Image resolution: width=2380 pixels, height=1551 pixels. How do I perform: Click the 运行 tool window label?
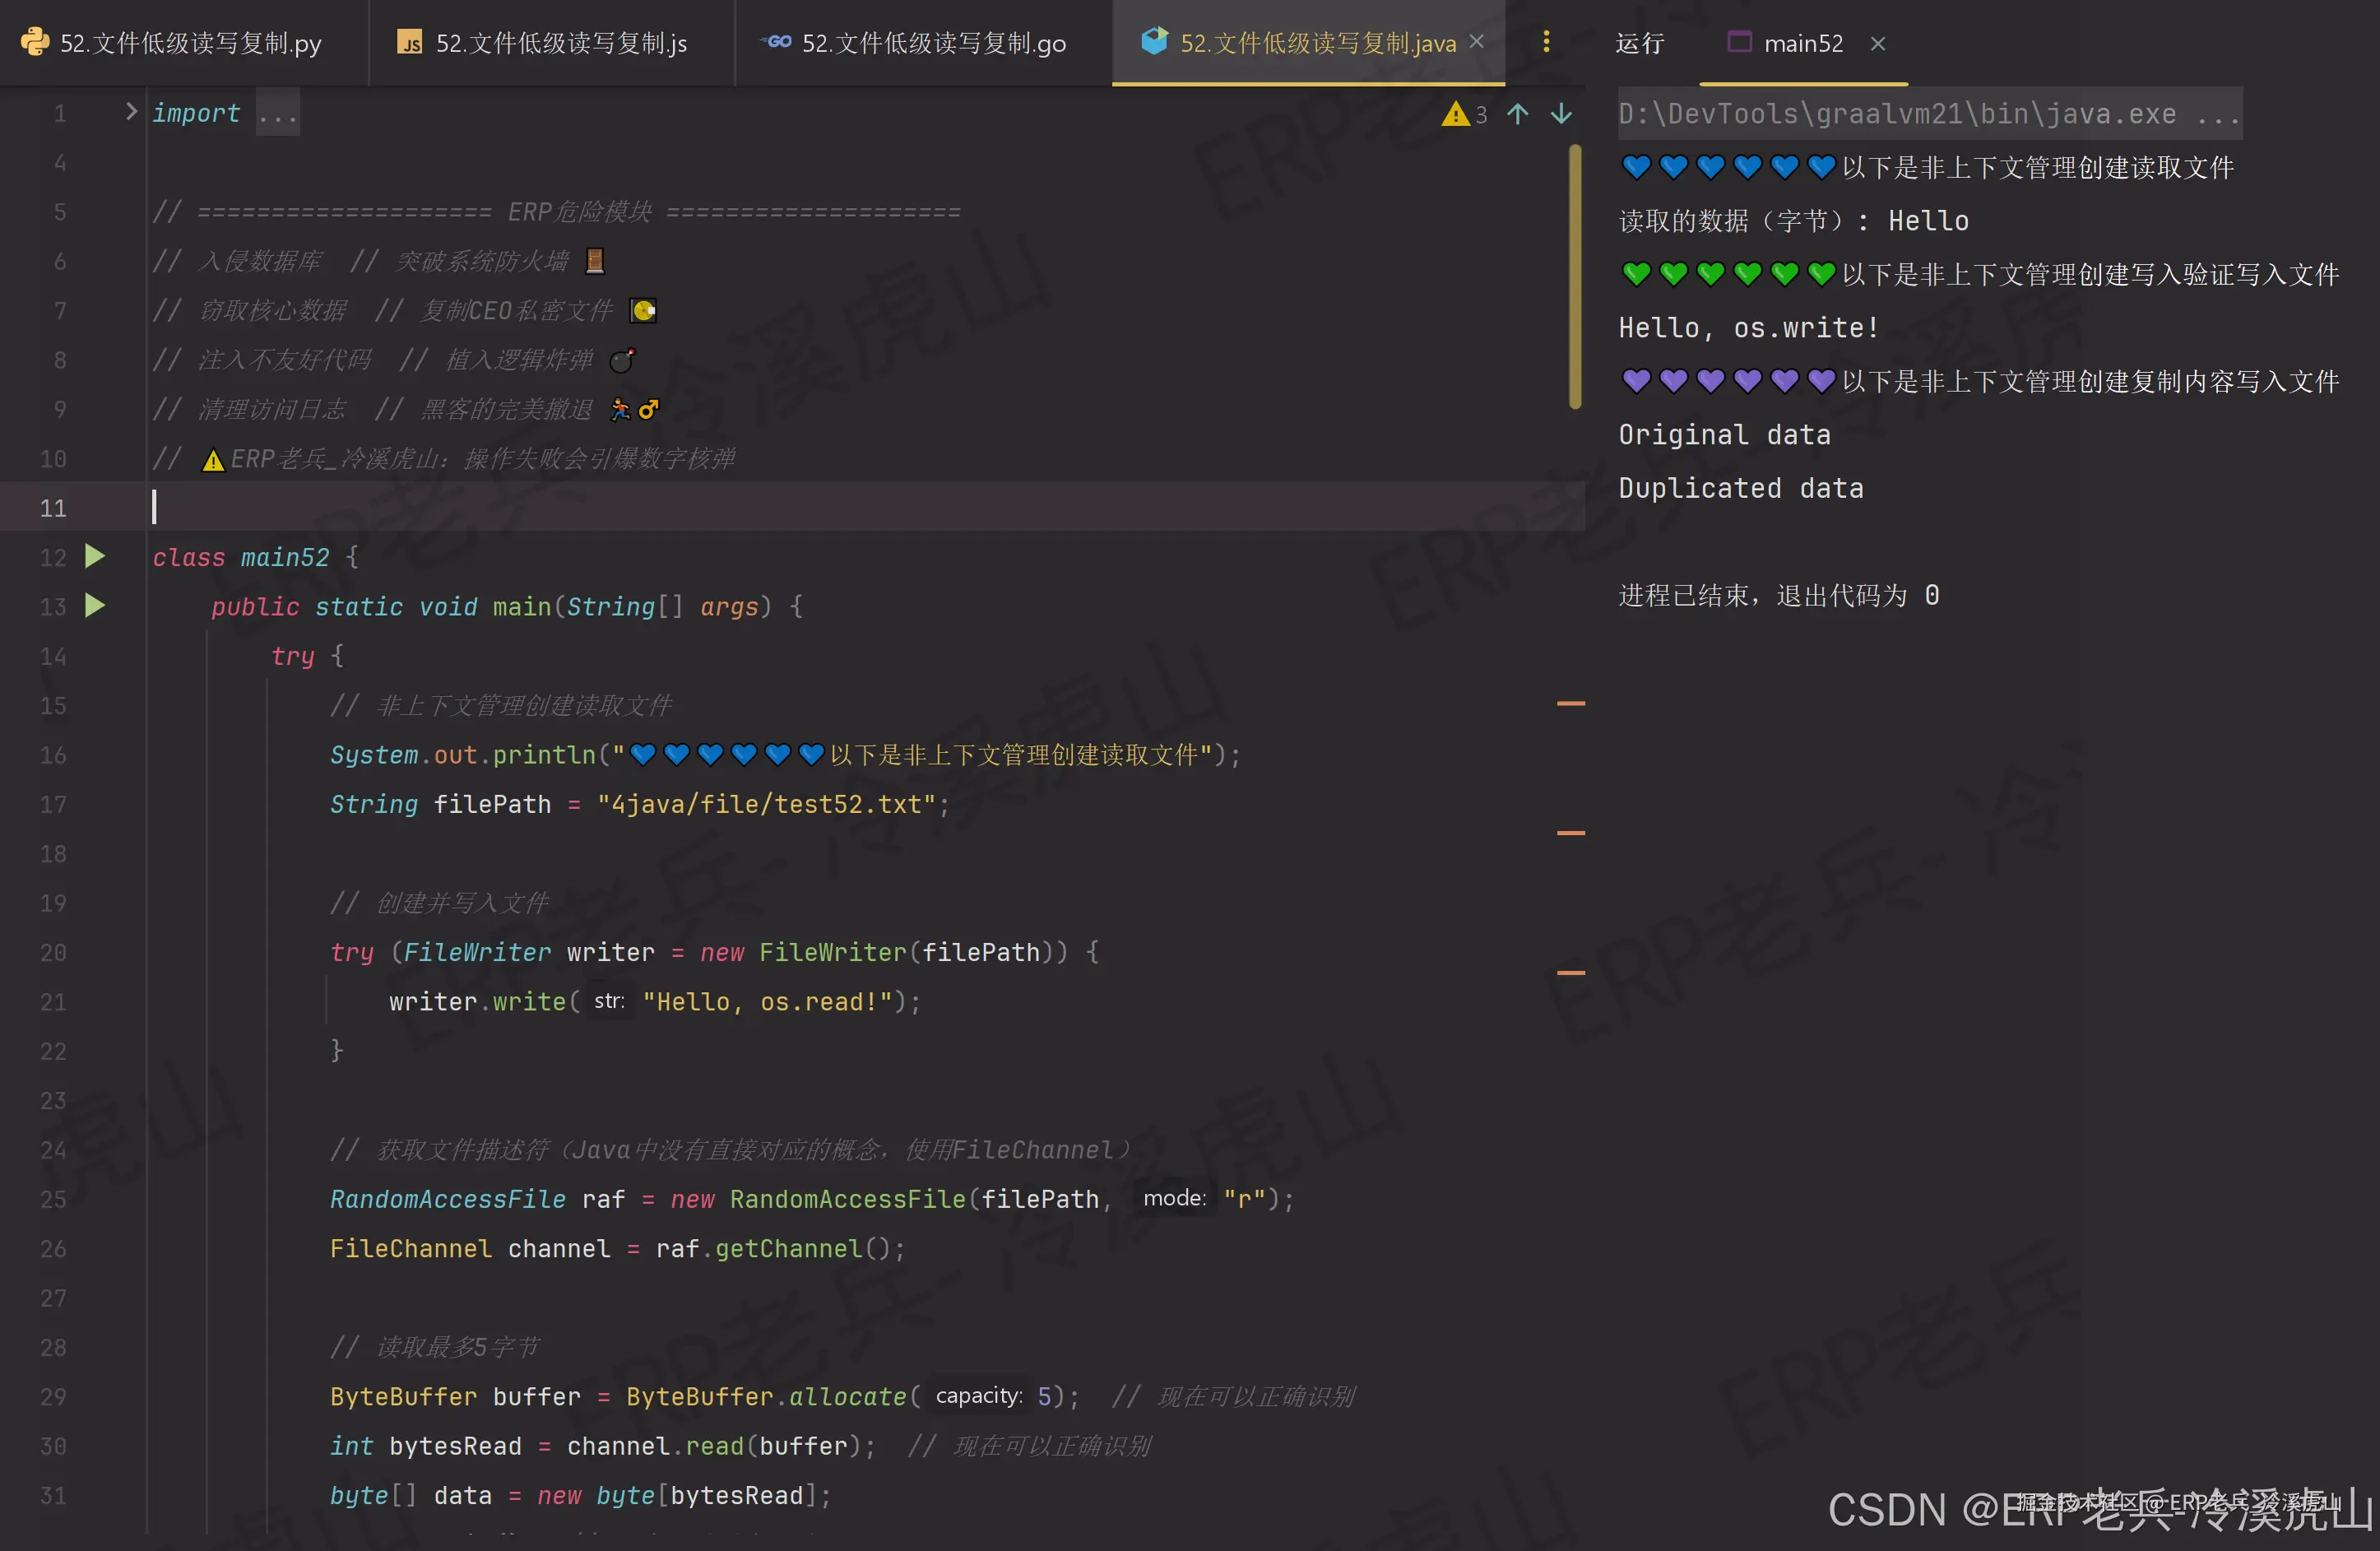[x=1639, y=43]
